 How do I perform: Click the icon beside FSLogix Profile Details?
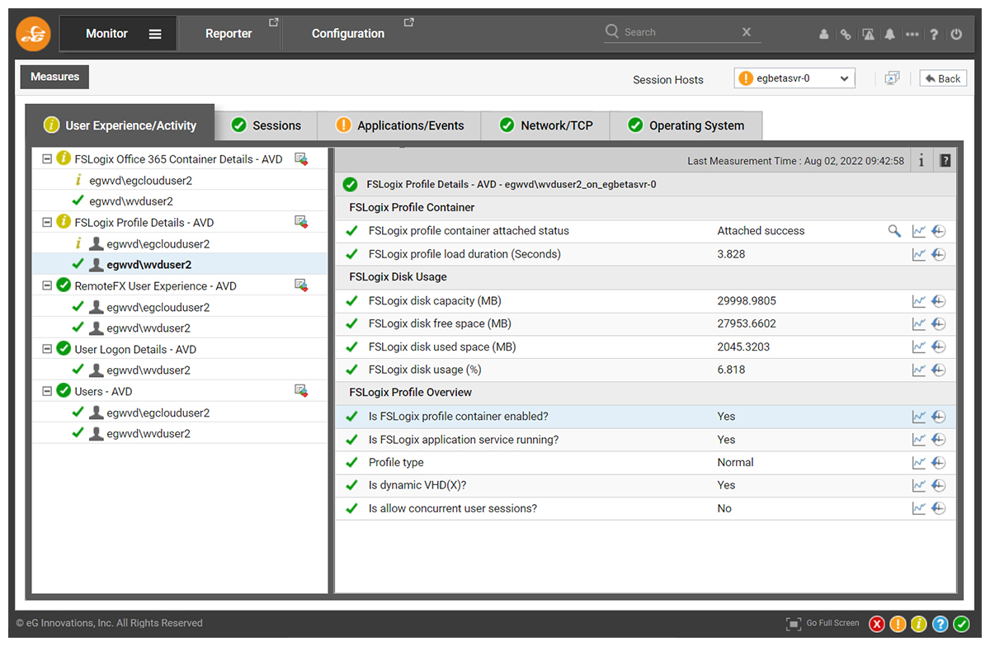coord(301,222)
